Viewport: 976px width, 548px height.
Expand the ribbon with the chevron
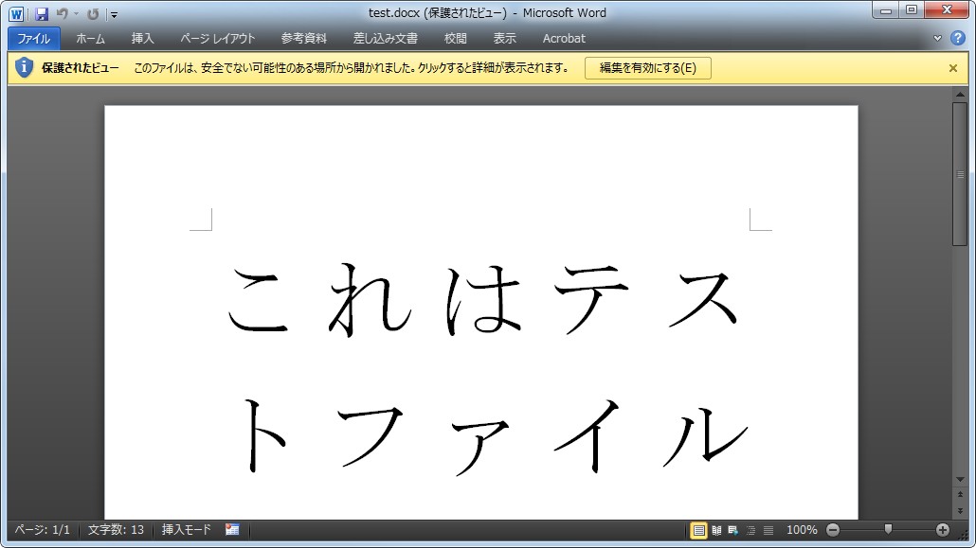(937, 39)
